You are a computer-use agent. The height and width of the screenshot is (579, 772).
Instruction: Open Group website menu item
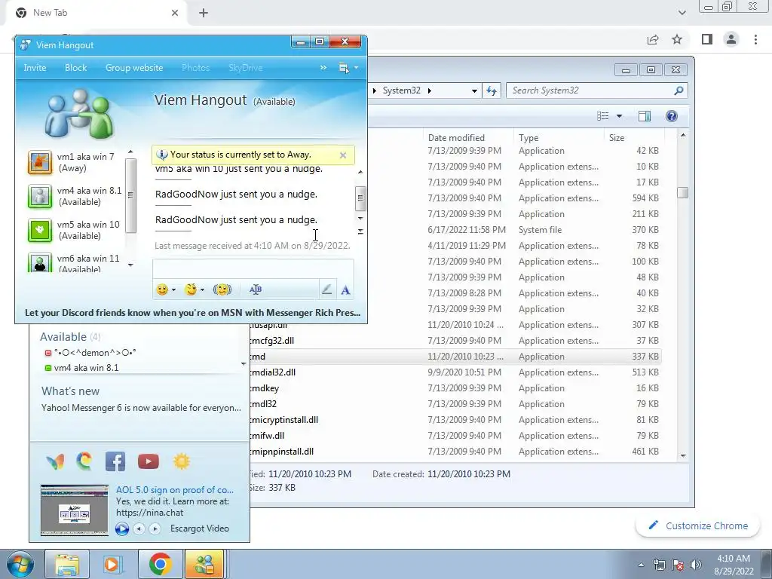pyautogui.click(x=134, y=68)
